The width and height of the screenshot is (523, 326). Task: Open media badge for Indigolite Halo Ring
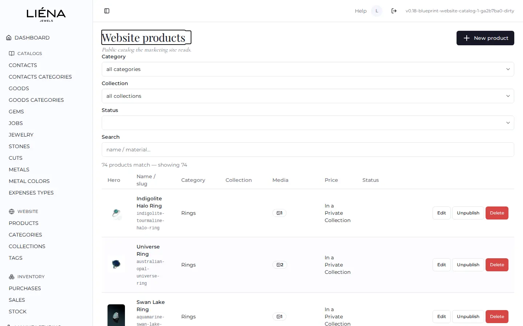tap(279, 213)
